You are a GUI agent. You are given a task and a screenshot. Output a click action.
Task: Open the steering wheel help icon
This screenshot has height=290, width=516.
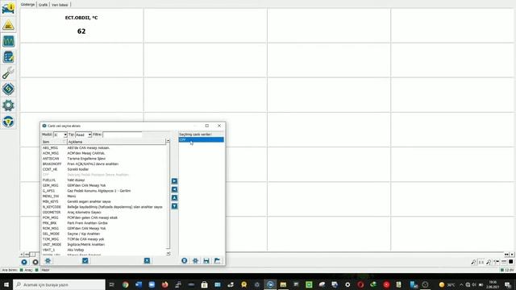click(x=8, y=122)
